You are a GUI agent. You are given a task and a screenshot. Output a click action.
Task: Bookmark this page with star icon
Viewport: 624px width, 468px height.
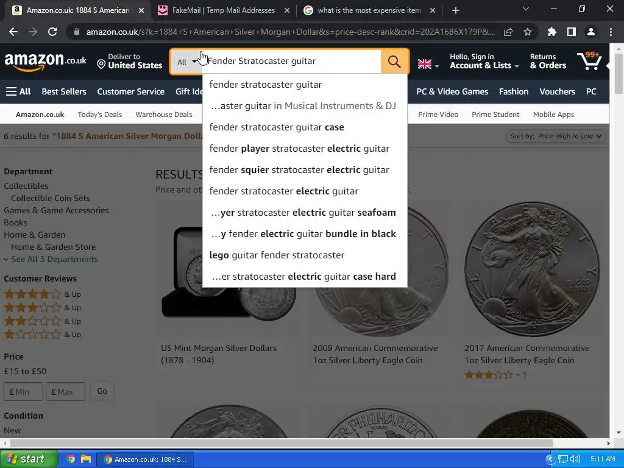tap(528, 32)
